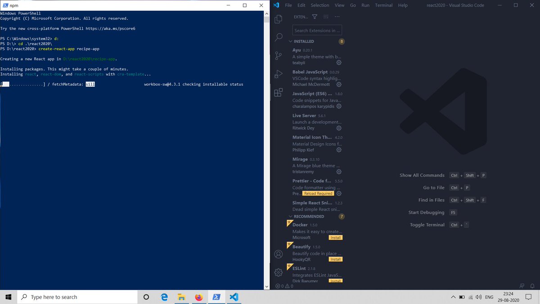Open the Go menu

pyautogui.click(x=353, y=5)
